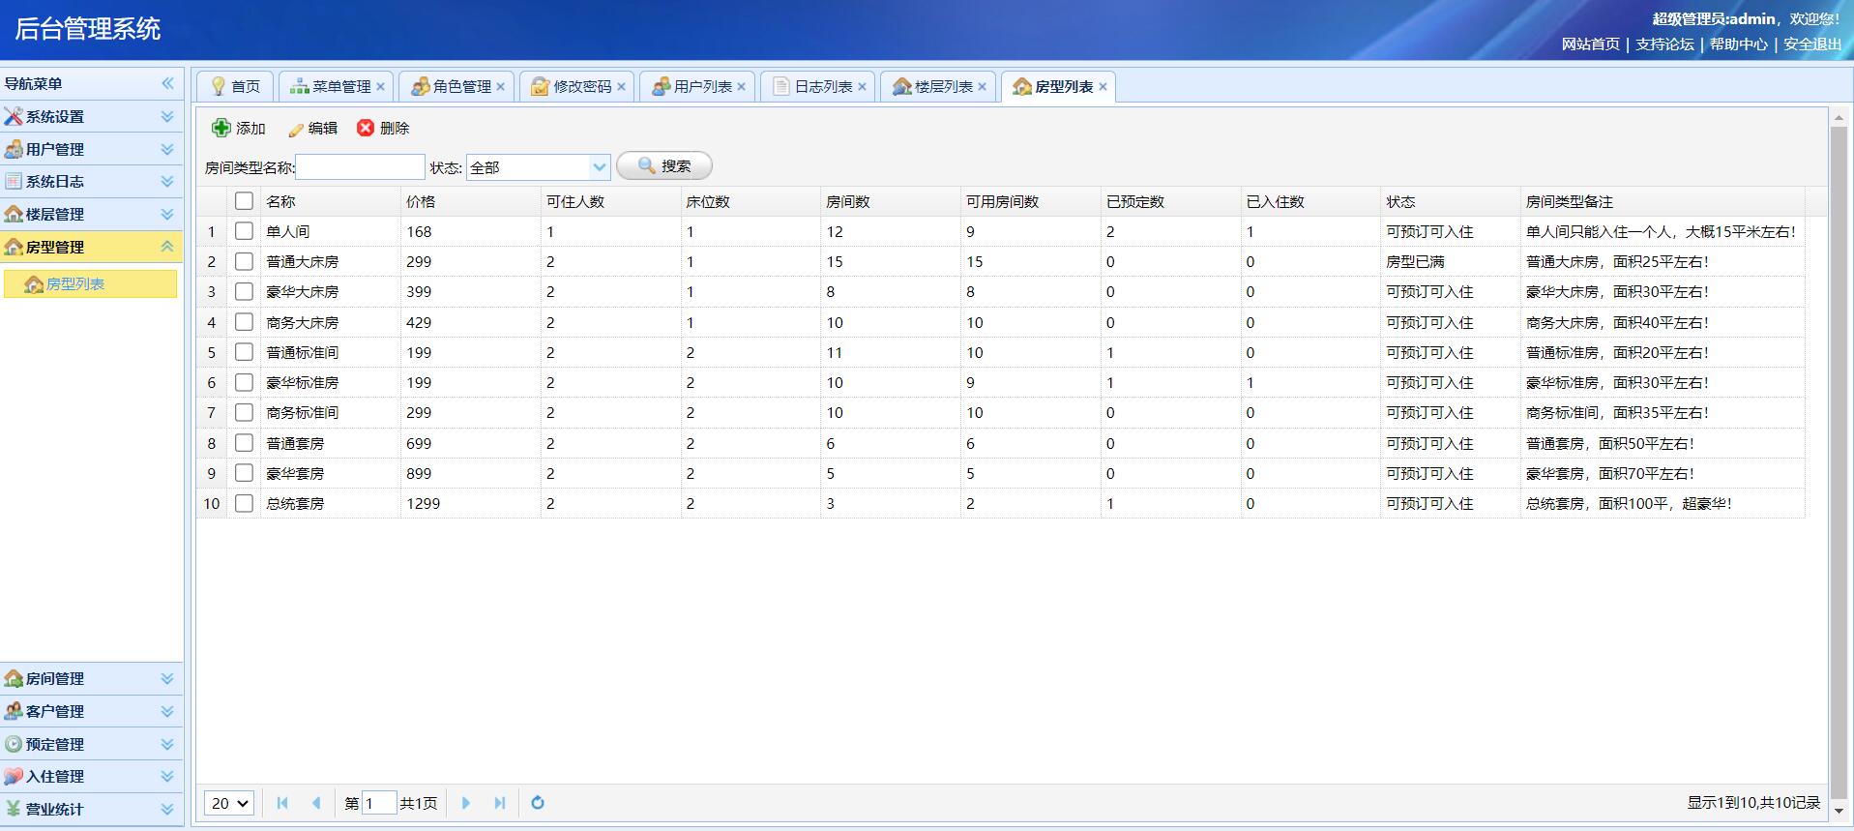Click the 房间类型名称 text input

click(x=360, y=167)
